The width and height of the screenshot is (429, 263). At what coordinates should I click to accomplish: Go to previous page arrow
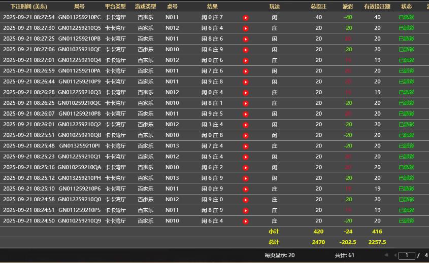pos(394,255)
